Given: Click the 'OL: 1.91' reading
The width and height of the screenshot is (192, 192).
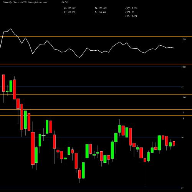Looking at the screenshot, I should point(131,16).
